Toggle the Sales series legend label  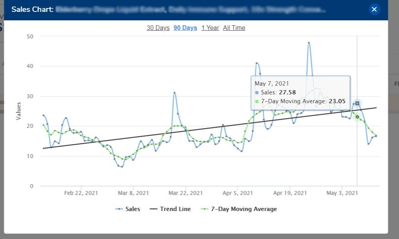tap(133, 209)
